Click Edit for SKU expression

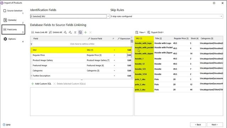click(129, 50)
